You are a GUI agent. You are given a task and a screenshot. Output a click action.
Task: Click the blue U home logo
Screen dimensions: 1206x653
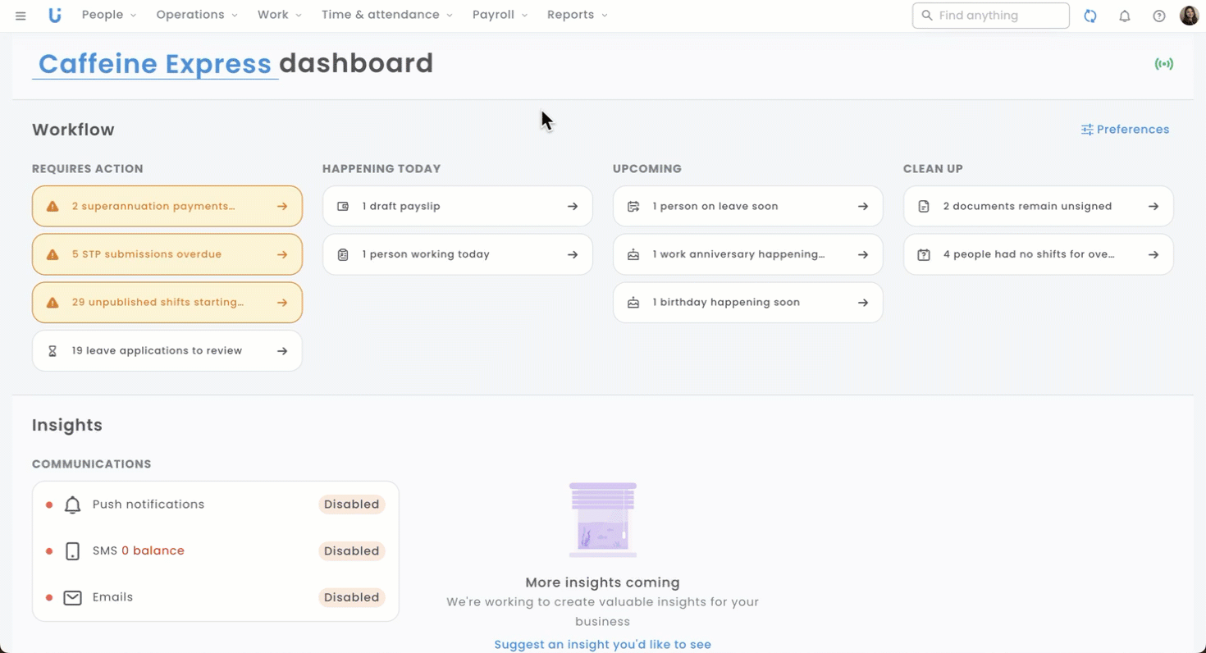click(x=55, y=16)
